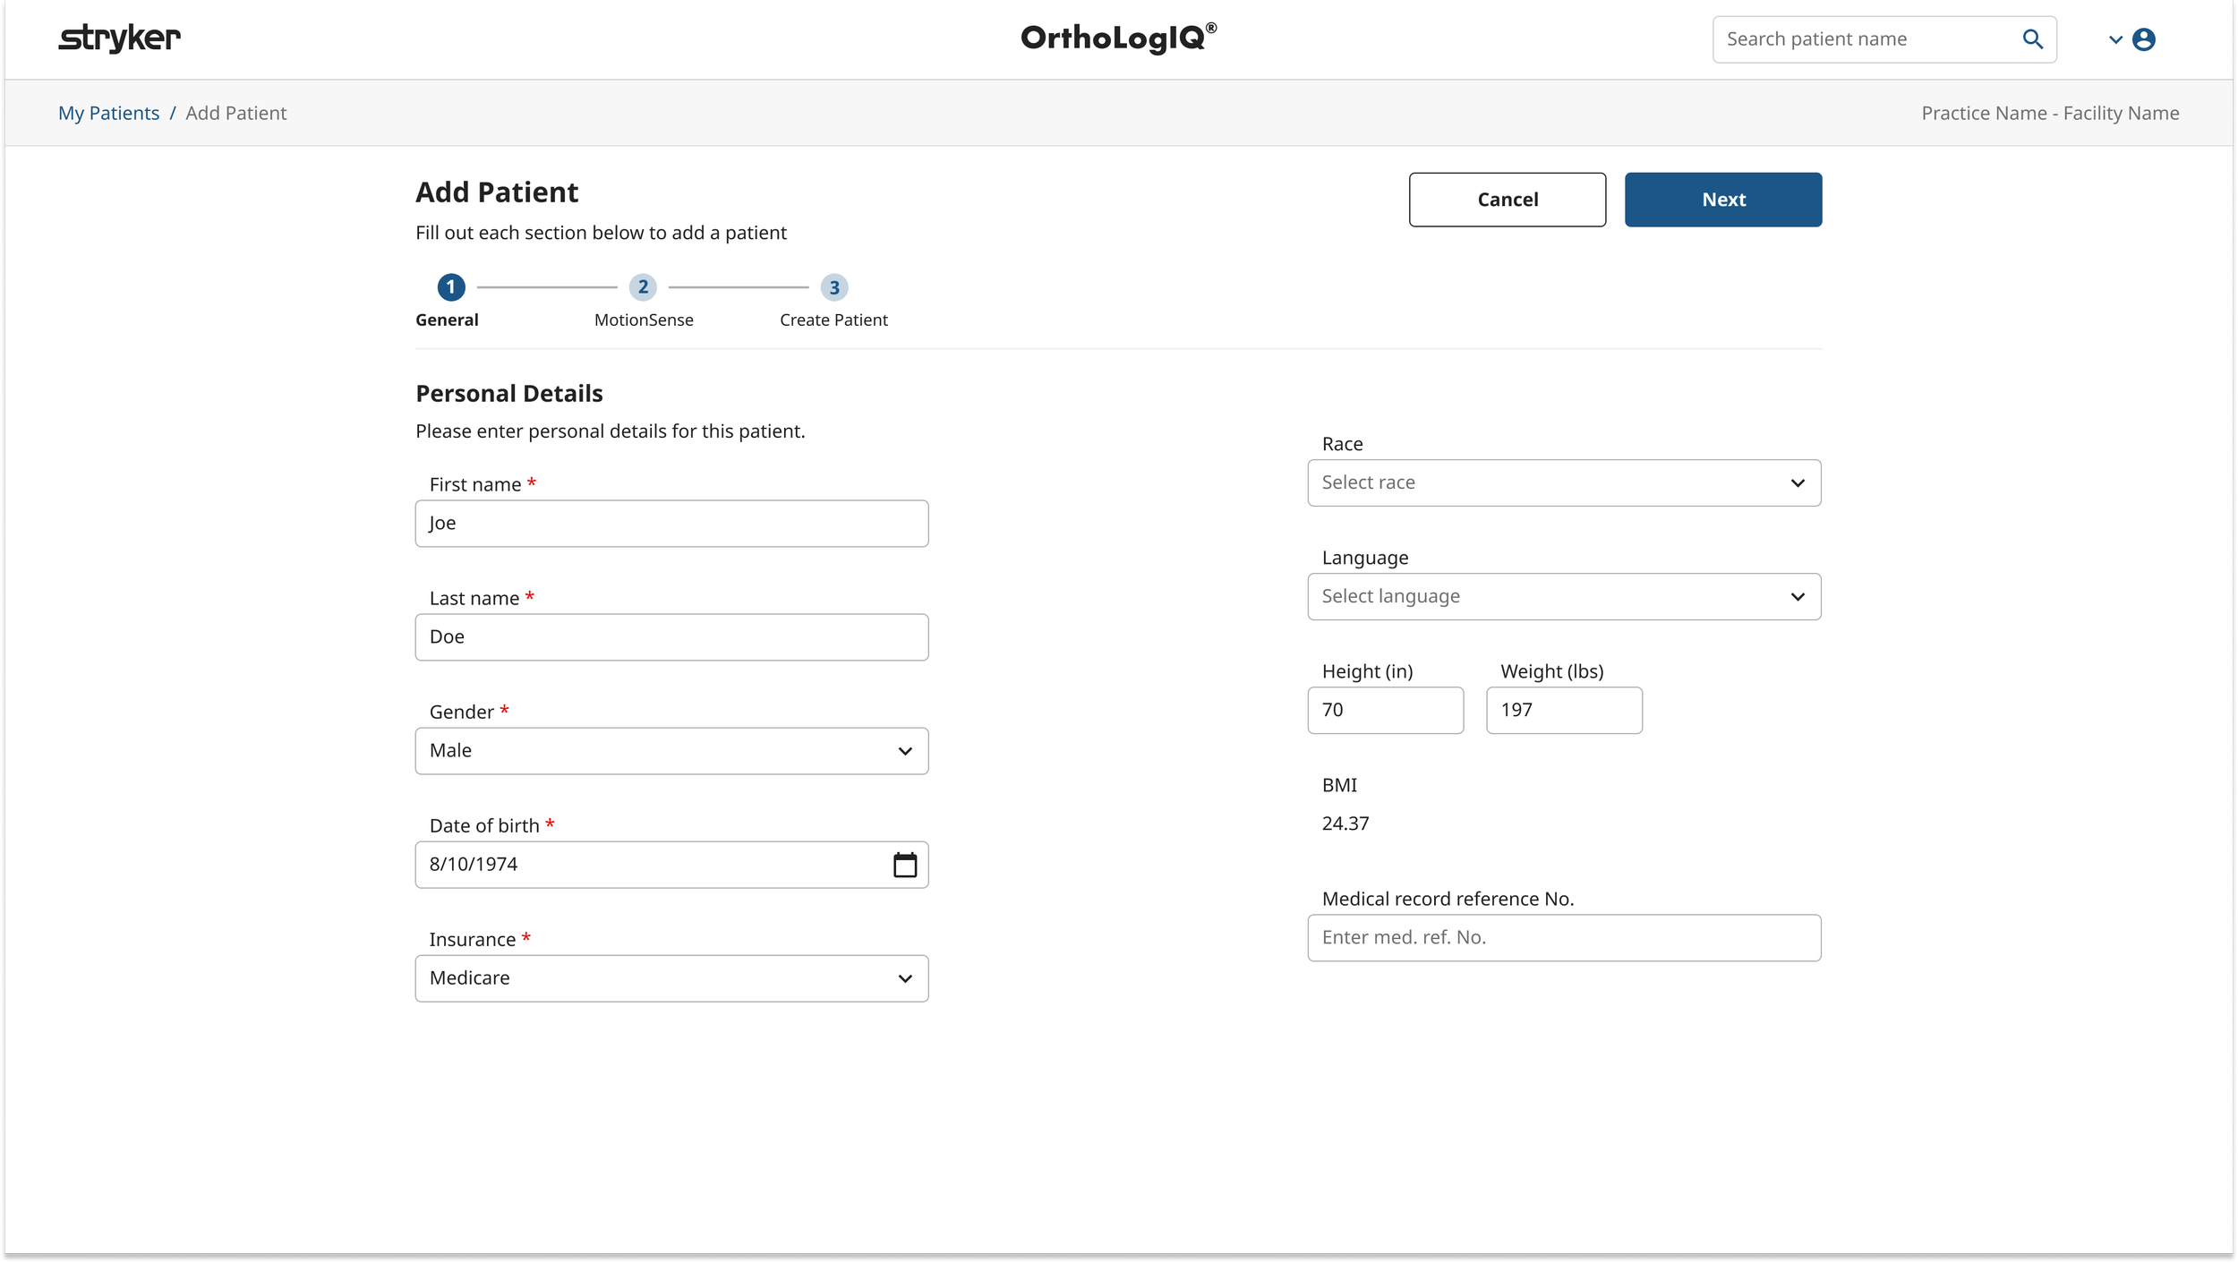Click the Cancel button
The height and width of the screenshot is (1263, 2238).
coord(1507,199)
